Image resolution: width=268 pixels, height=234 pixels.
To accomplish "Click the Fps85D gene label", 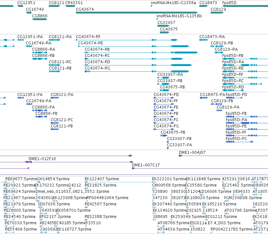I will click(x=229, y=3).
